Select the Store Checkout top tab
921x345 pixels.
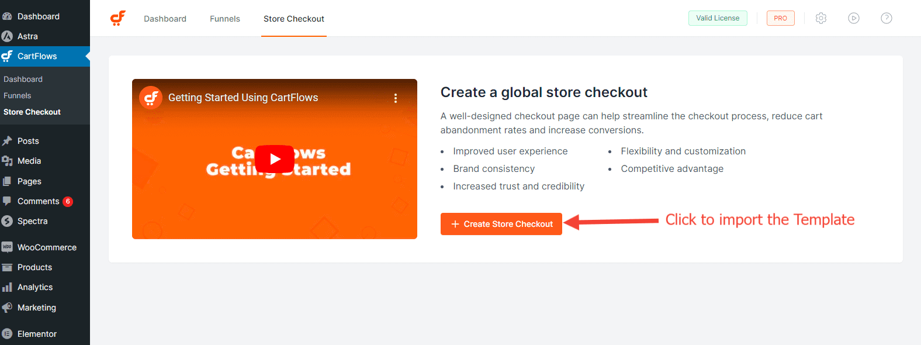click(294, 19)
